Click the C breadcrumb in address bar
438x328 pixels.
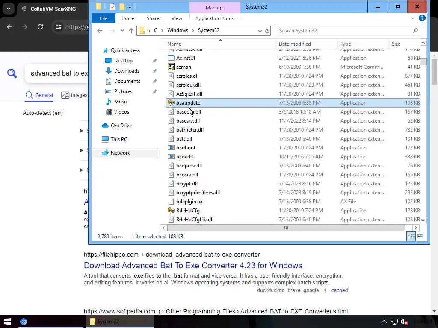[x=156, y=30]
